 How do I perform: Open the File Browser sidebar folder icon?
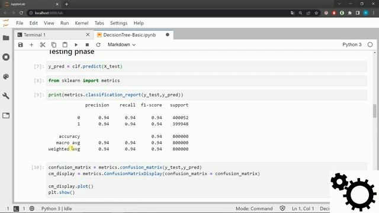pos(6,38)
